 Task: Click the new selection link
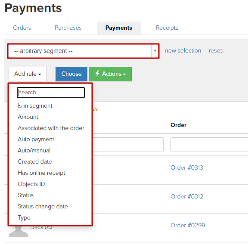click(x=183, y=51)
